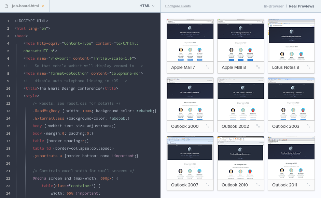321x198 pixels.
Task: Click the Outlook 2002 label
Action: tap(235, 126)
